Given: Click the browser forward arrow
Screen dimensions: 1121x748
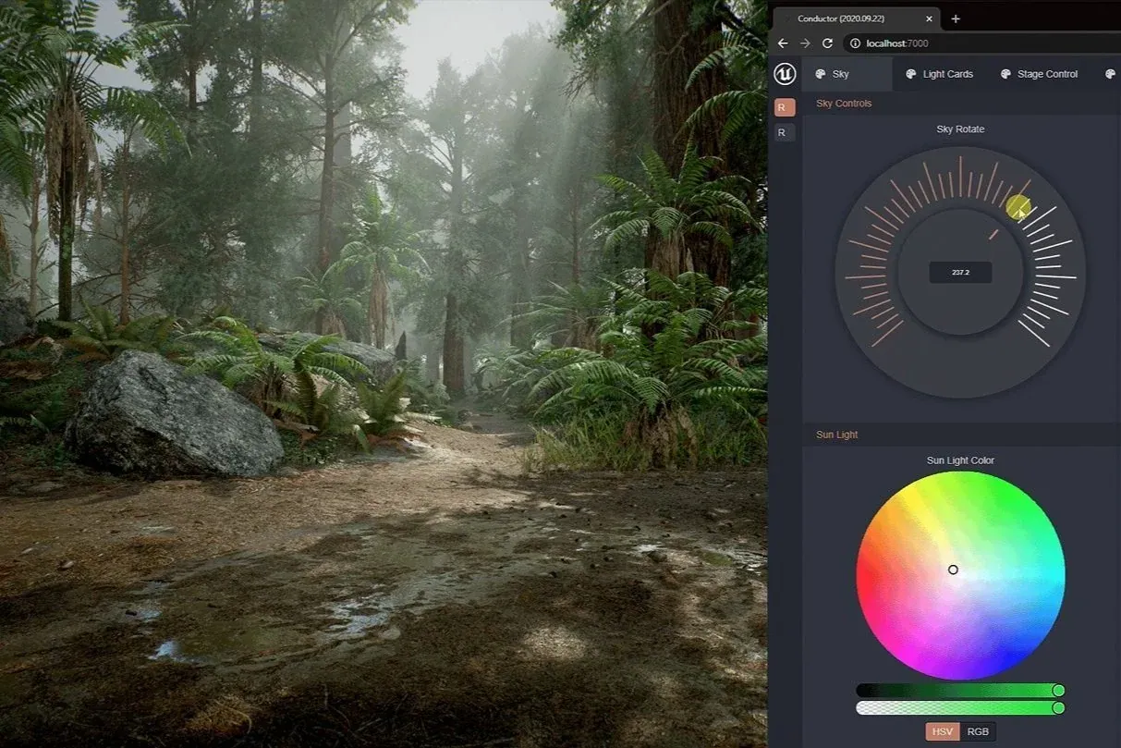Looking at the screenshot, I should click(805, 43).
